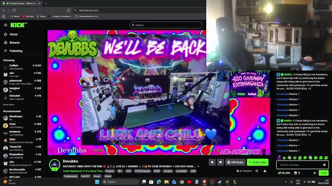Reload the page in browser
The height and width of the screenshot is (186, 332).
[x=14, y=10]
